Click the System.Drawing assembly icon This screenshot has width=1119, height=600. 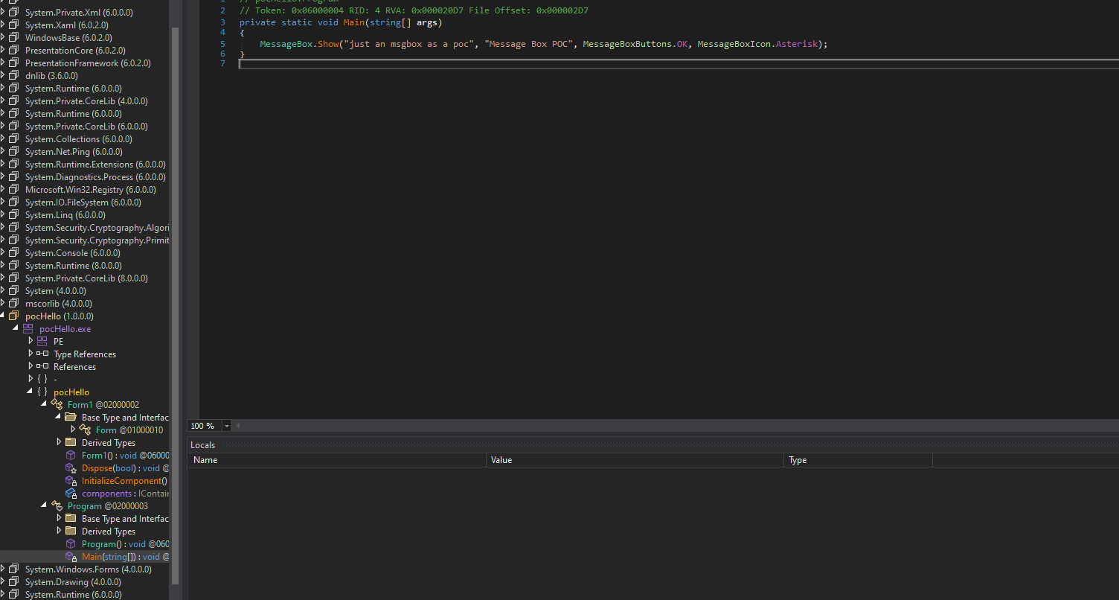[x=14, y=582]
